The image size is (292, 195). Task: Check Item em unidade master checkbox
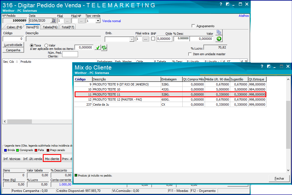[x=190, y=54]
